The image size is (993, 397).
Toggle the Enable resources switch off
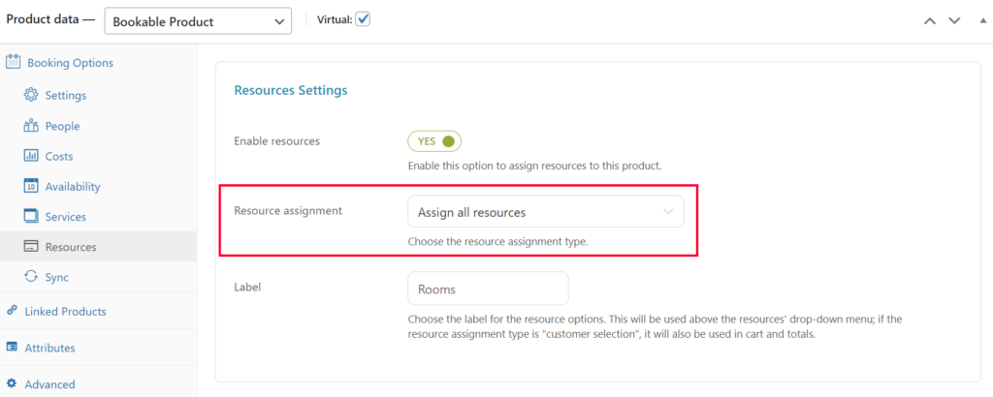pos(434,141)
